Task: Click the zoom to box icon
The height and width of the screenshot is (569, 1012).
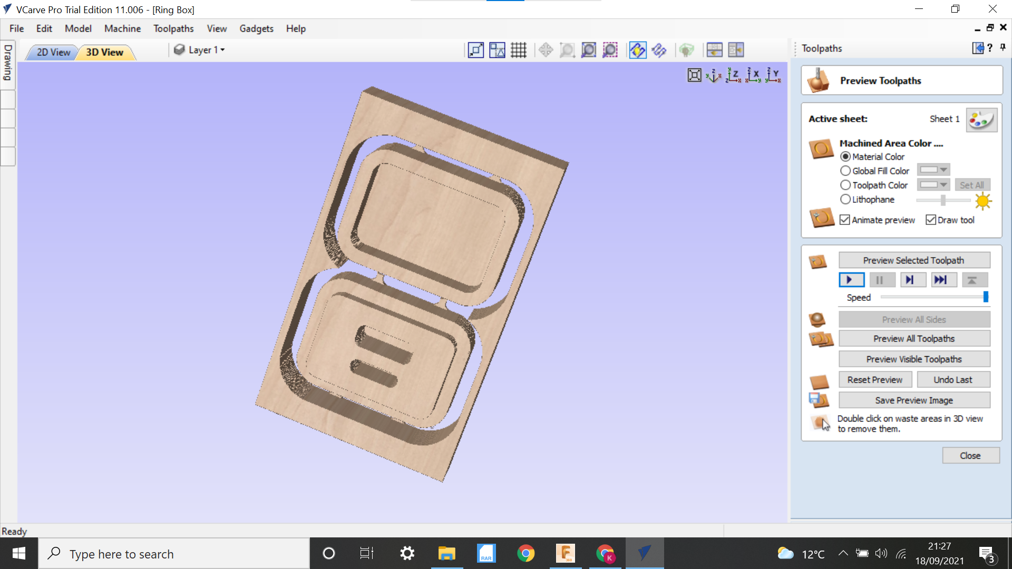Action: click(567, 50)
